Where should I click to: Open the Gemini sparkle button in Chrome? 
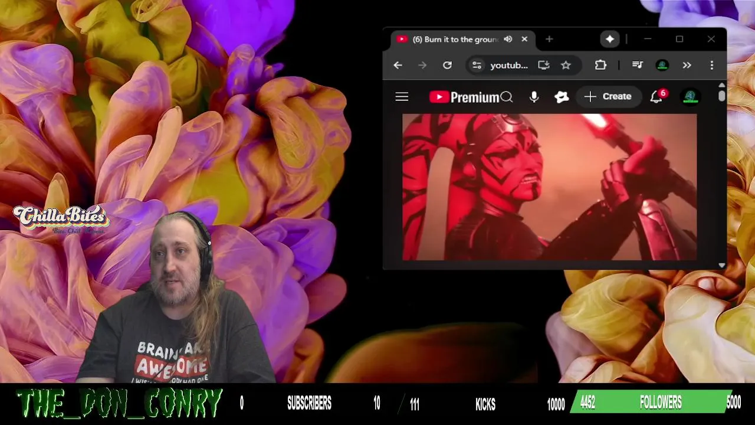pos(610,40)
